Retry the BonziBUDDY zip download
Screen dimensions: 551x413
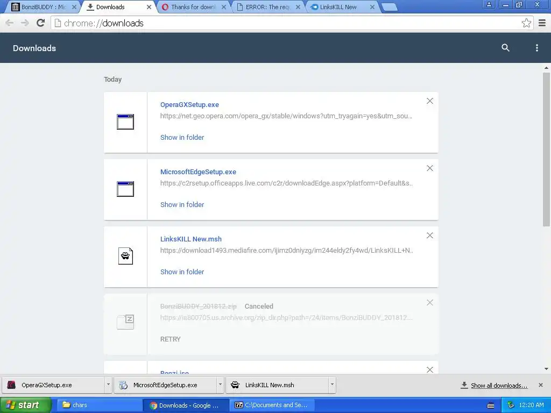[171, 339]
